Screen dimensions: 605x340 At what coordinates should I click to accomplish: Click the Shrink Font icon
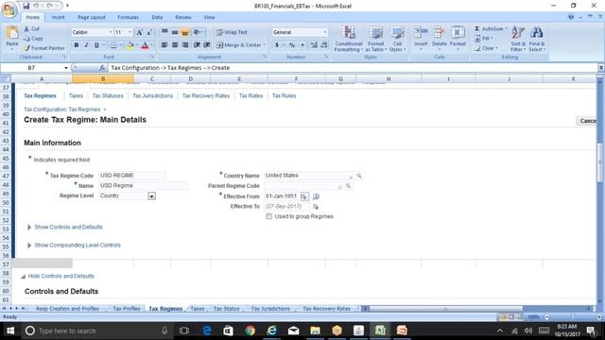pyautogui.click(x=149, y=32)
